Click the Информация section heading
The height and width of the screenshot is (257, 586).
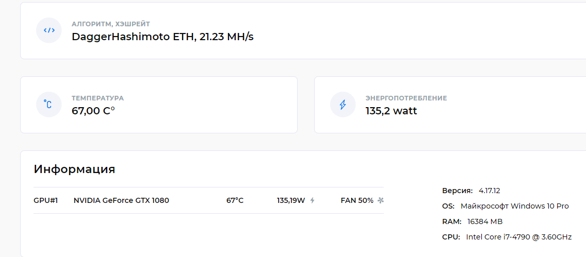point(74,169)
